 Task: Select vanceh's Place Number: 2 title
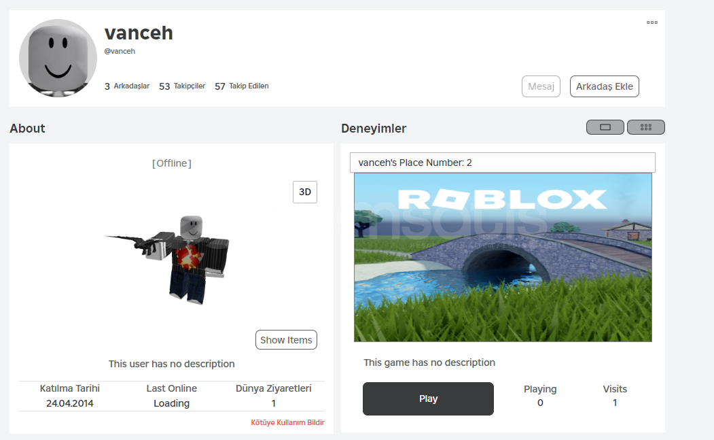415,163
